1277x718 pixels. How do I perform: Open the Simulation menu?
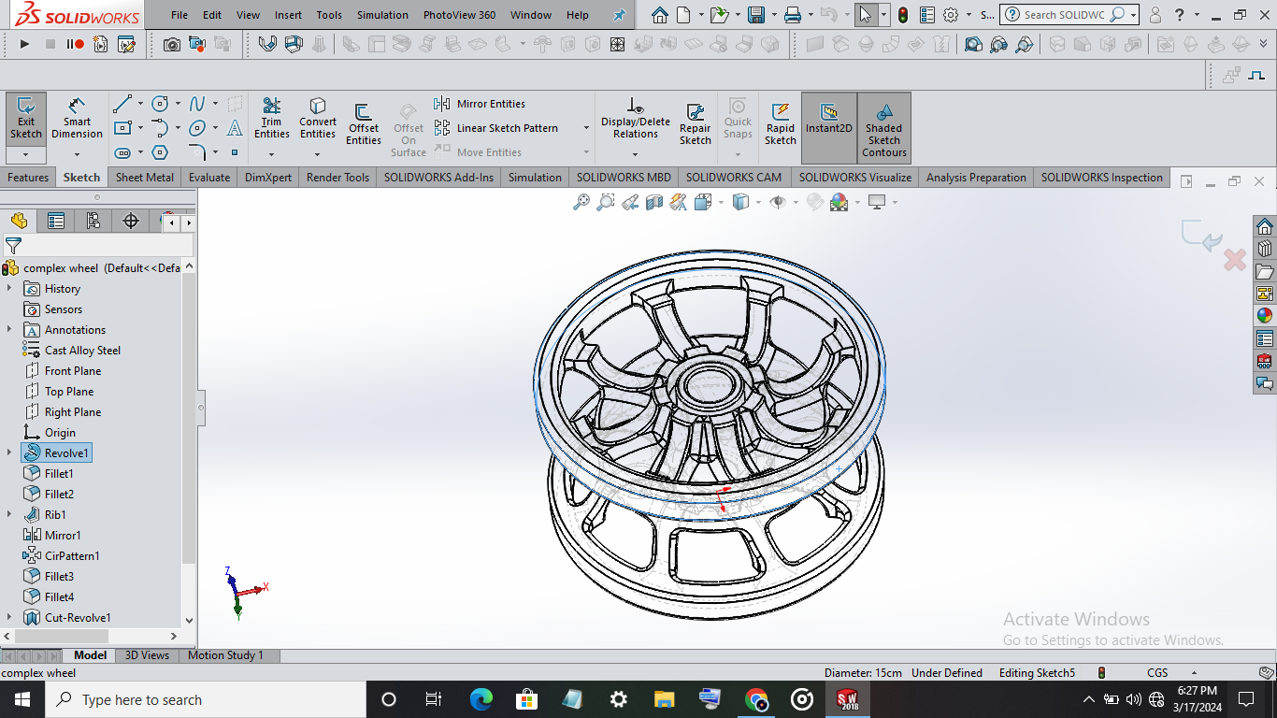click(x=382, y=15)
